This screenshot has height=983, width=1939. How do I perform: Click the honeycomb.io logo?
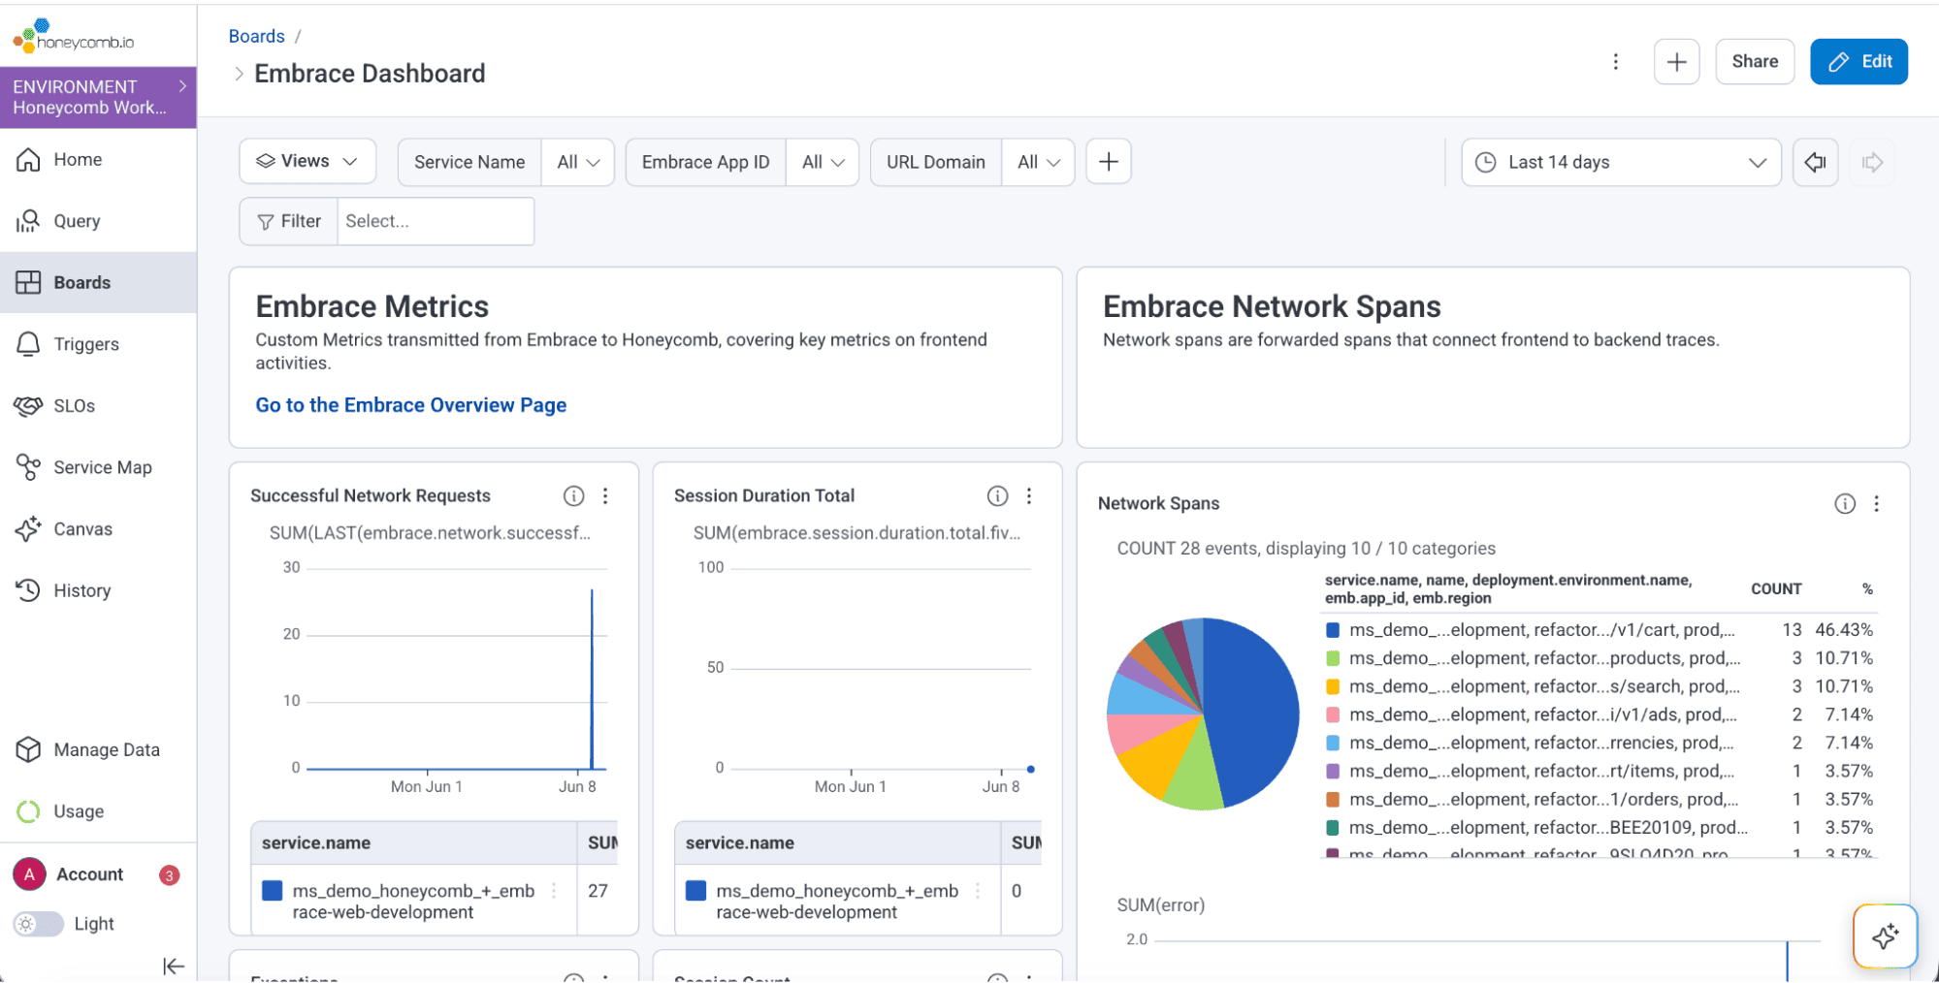coord(74,36)
